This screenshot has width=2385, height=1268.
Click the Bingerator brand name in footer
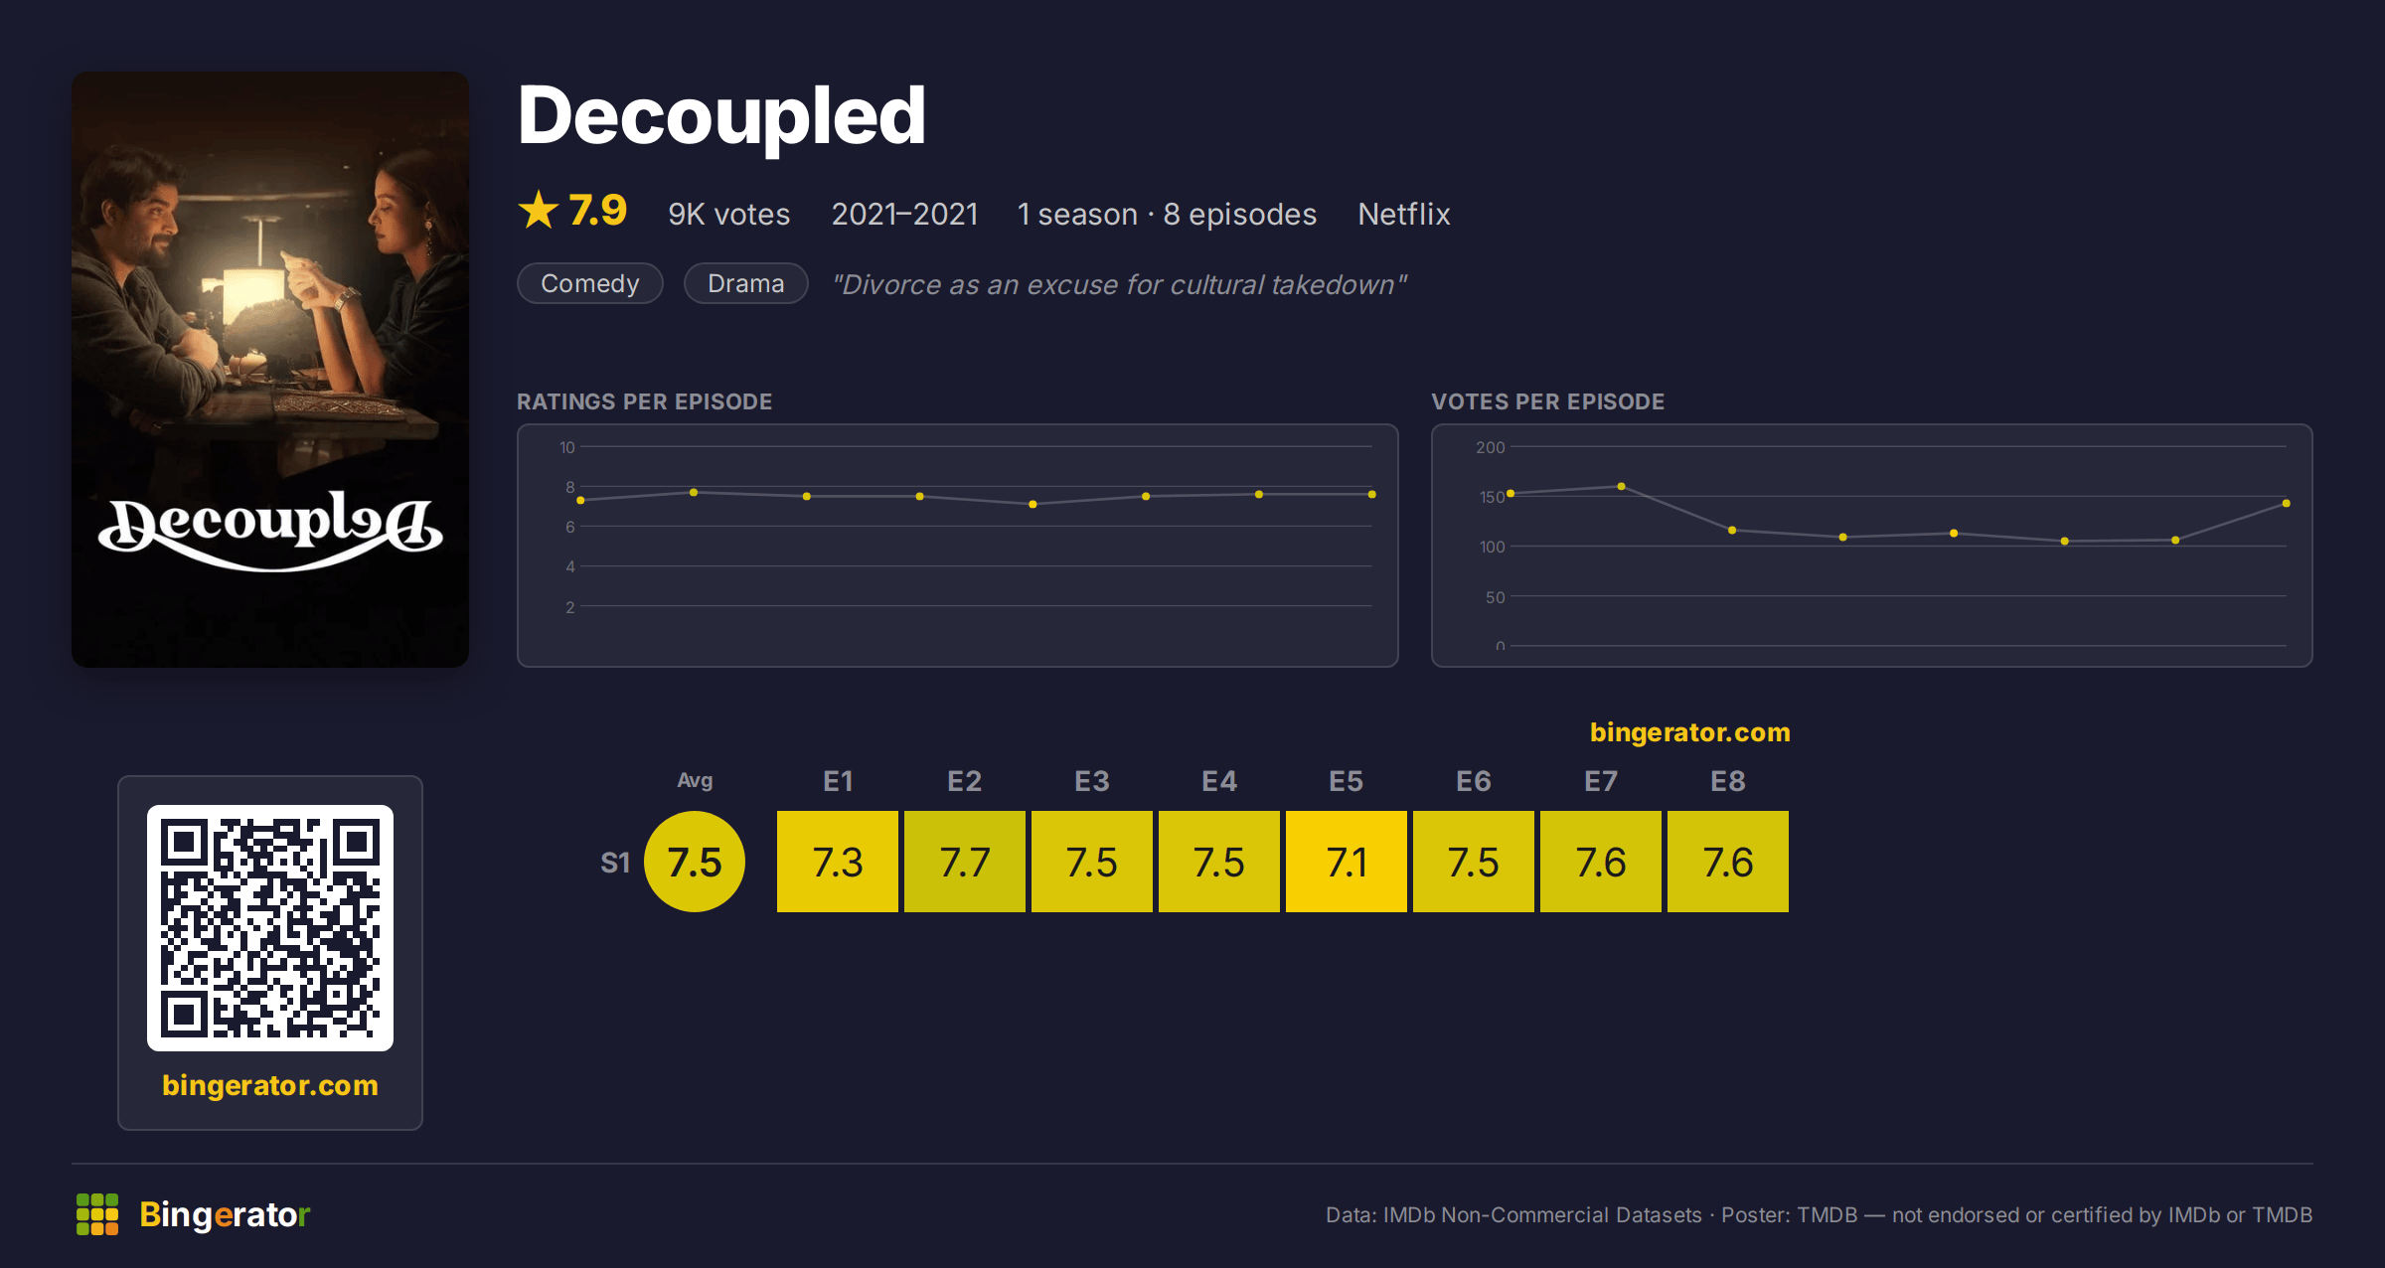(225, 1214)
